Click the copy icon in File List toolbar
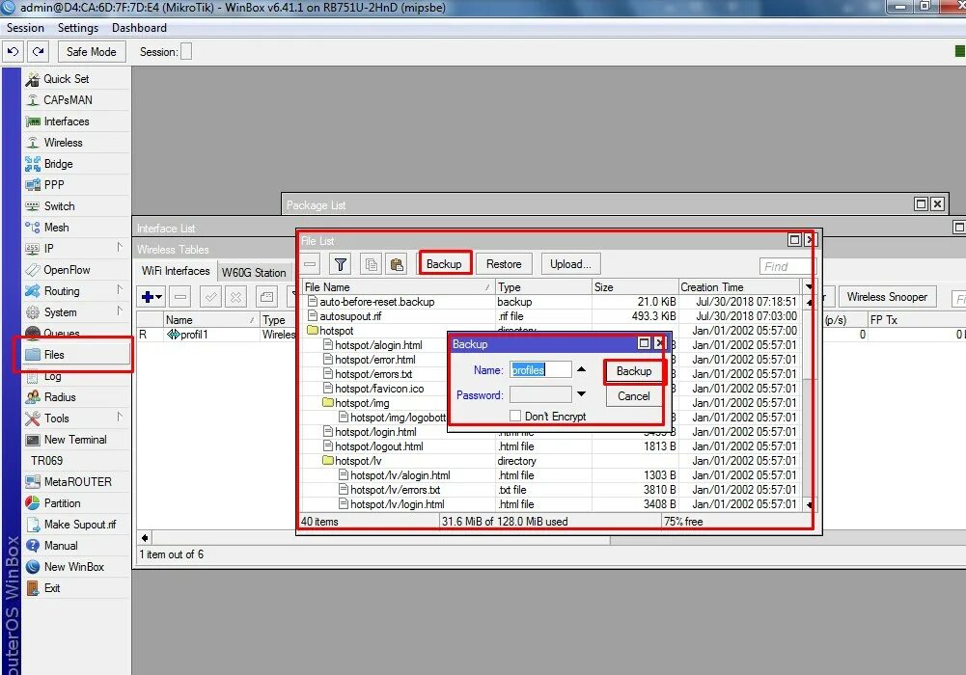The height and width of the screenshot is (675, 966). coord(371,264)
